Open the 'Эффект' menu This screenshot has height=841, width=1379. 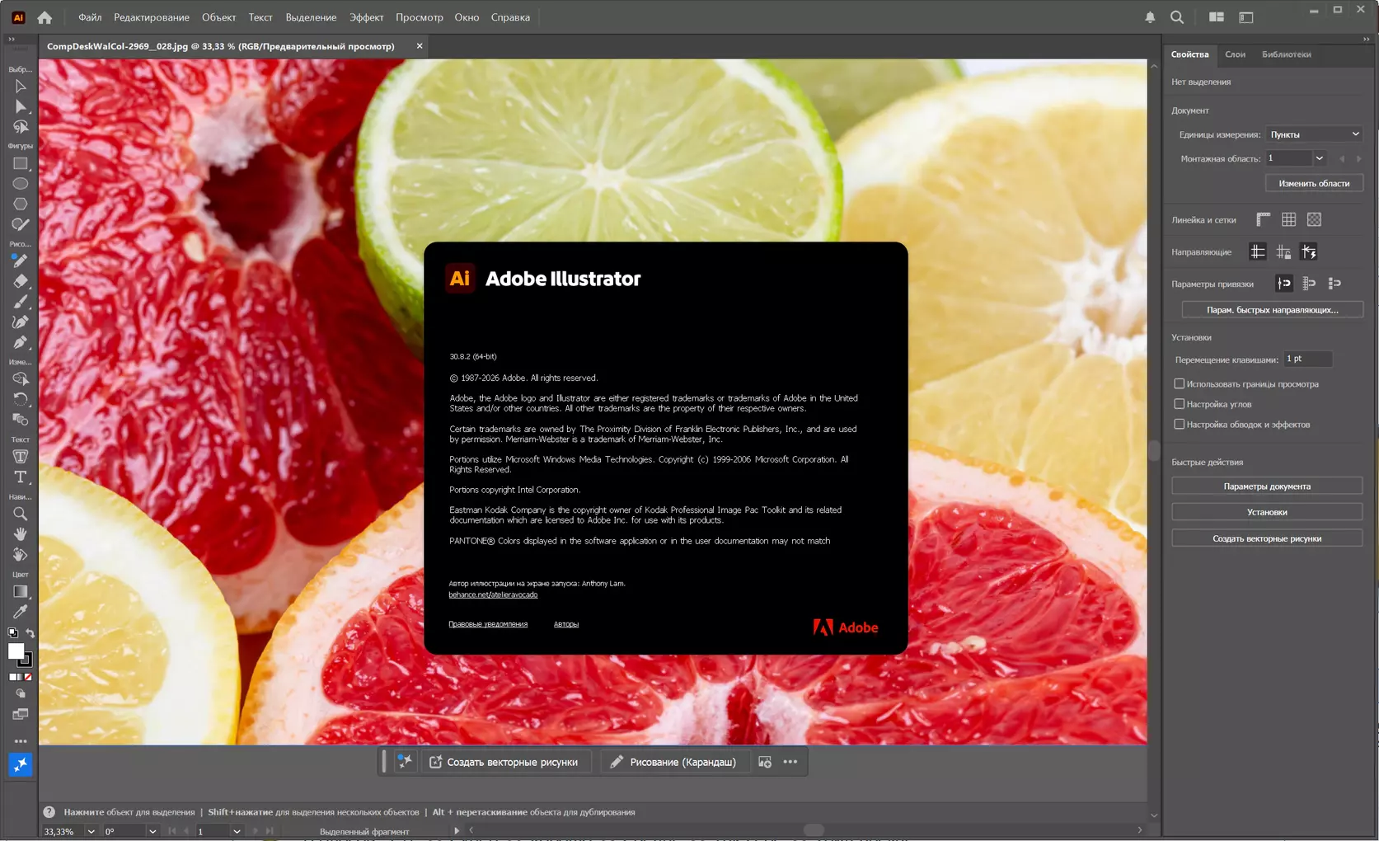click(366, 17)
